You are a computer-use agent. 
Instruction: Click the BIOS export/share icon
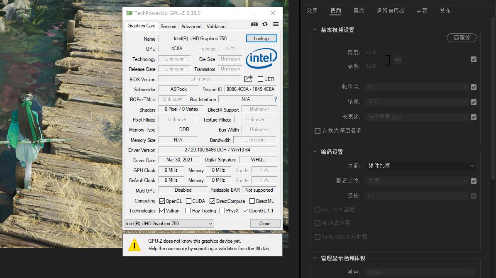pos(248,78)
